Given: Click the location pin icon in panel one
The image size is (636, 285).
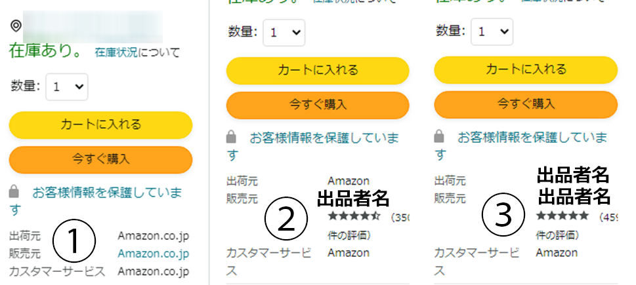Looking at the screenshot, I should (16, 26).
